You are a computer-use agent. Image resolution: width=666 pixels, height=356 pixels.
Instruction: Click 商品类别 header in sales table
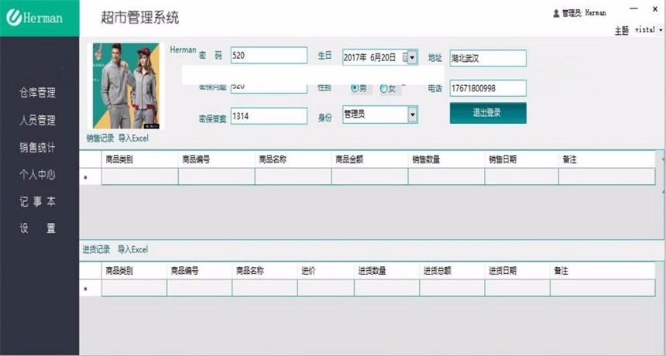click(x=139, y=159)
